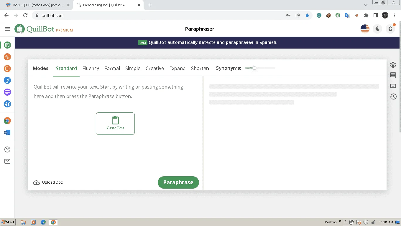Open the Paraphraser tool in the left sidebar
Viewport: 401px width, 226px height.
point(7,45)
